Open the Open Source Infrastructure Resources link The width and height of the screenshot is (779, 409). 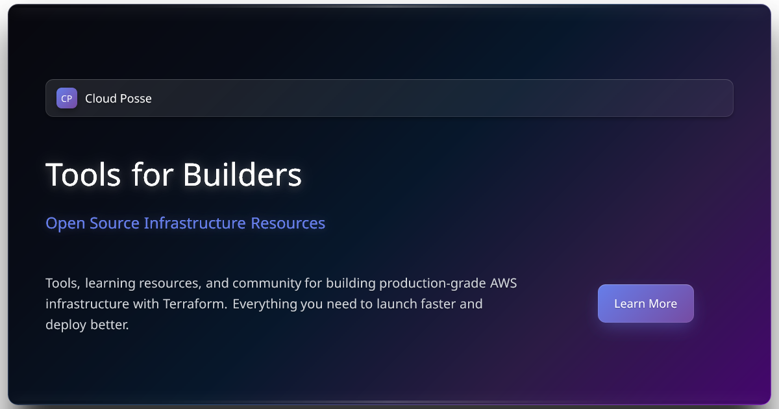pyautogui.click(x=185, y=223)
